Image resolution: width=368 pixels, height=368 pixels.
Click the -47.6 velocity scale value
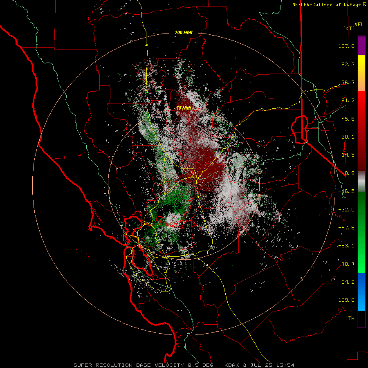(346, 228)
